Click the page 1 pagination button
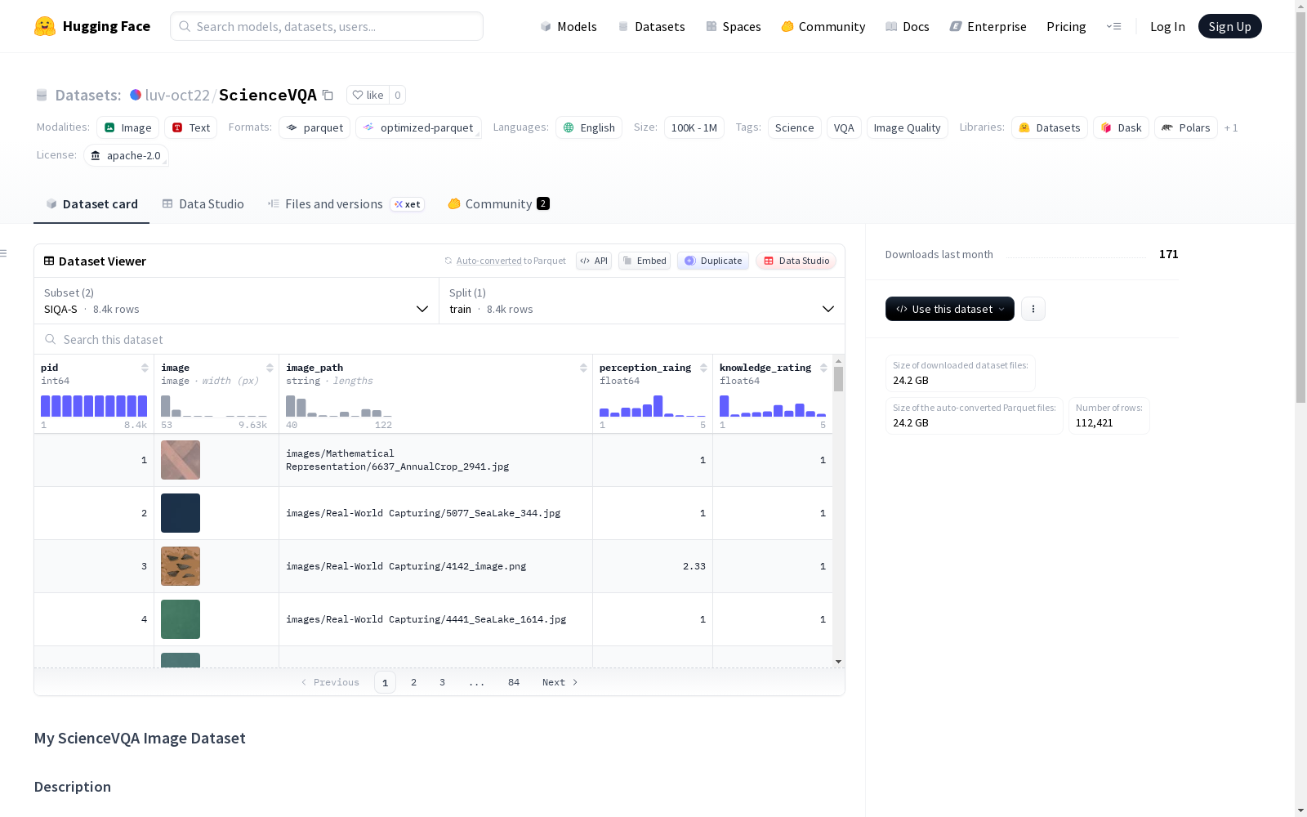Screen dimensions: 1307x817 pos(385,682)
